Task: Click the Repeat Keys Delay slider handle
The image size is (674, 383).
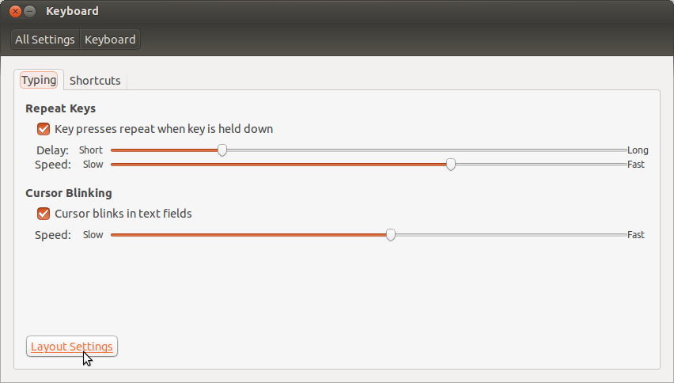Action: (x=222, y=150)
